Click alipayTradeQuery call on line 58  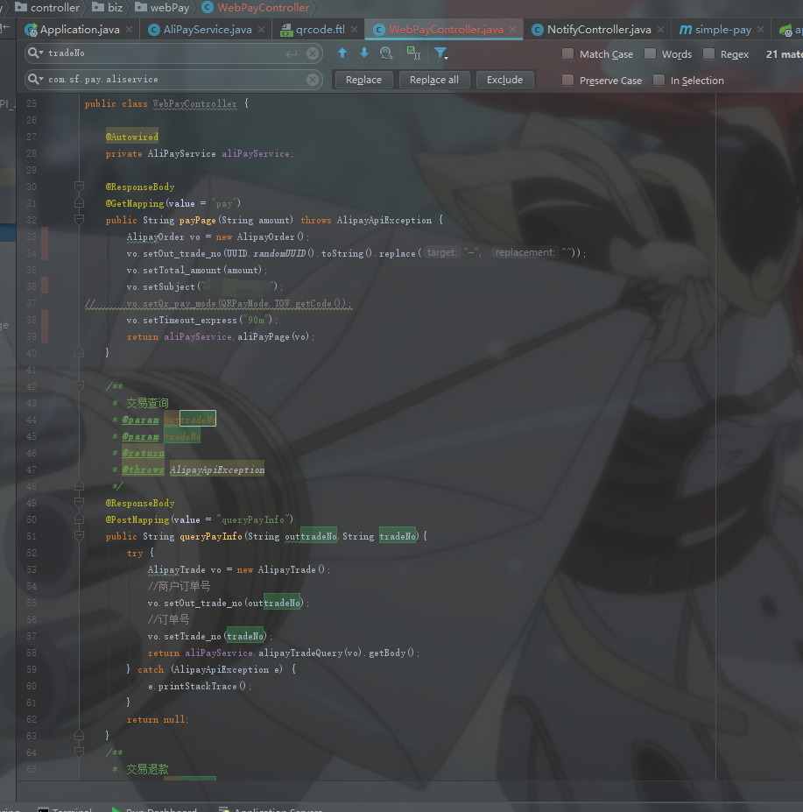tap(300, 653)
